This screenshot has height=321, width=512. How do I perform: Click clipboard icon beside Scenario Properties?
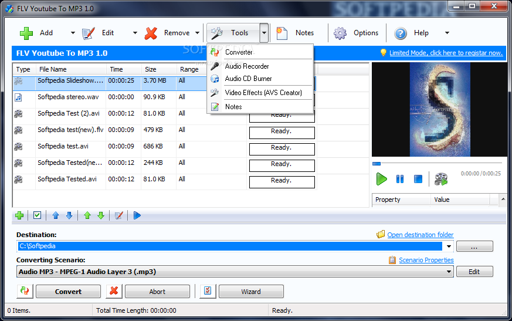click(x=392, y=260)
